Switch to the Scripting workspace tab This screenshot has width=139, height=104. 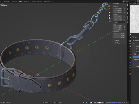click(x=33, y=1)
